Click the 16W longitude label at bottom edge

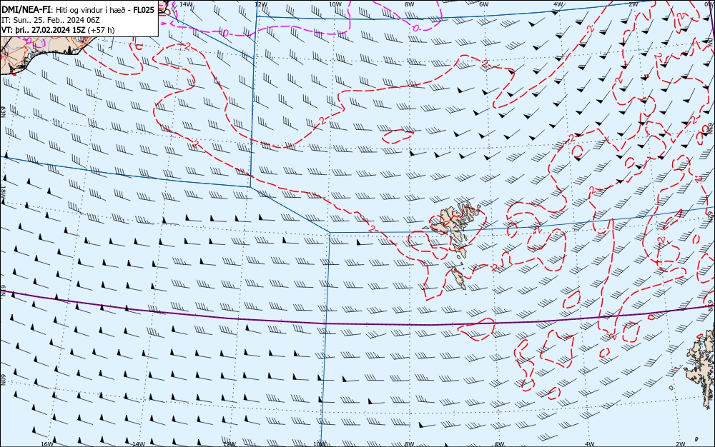[47, 444]
